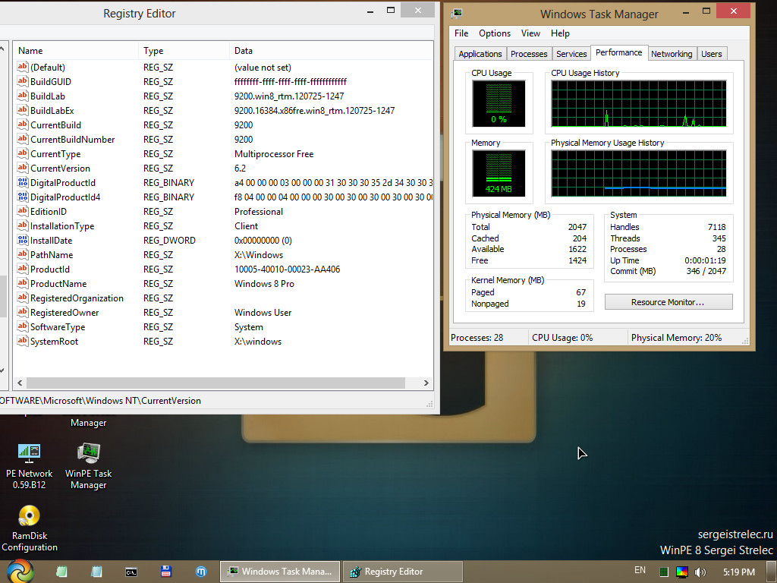Viewport: 777px width, 583px height.
Task: Click the CPU meter icon in the tray
Action: (664, 572)
